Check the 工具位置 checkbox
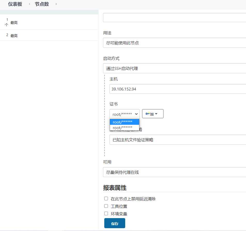Image resolution: width=246 pixels, height=231 pixels. coord(106,206)
